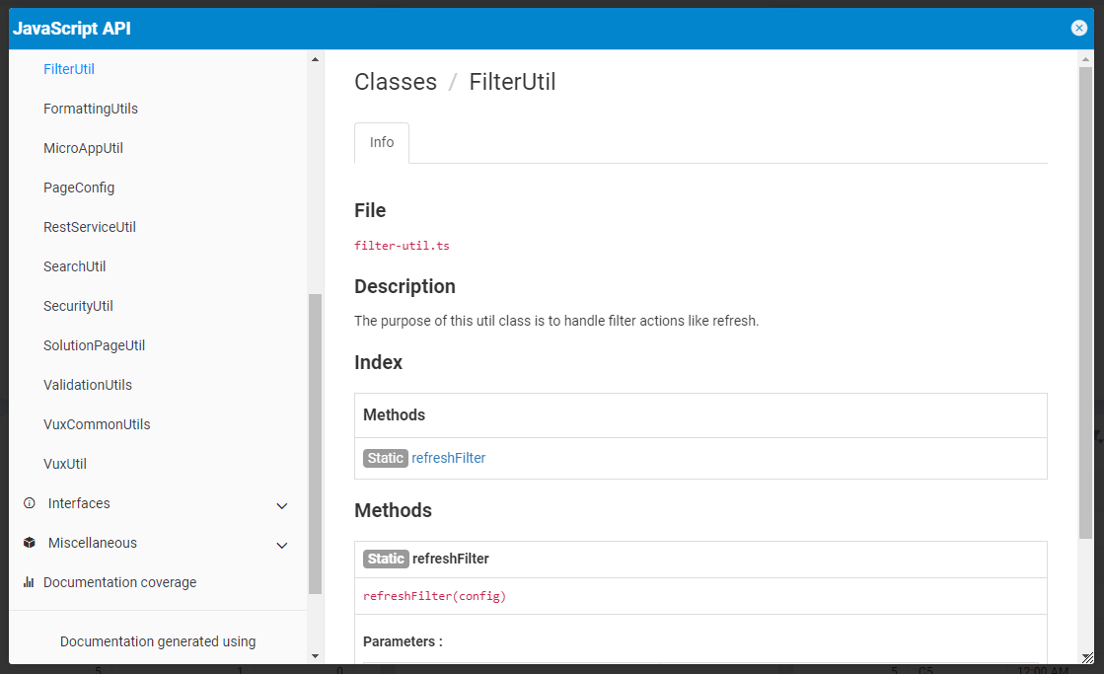Open the SecurityUtil class page
1104x674 pixels.
coord(78,306)
